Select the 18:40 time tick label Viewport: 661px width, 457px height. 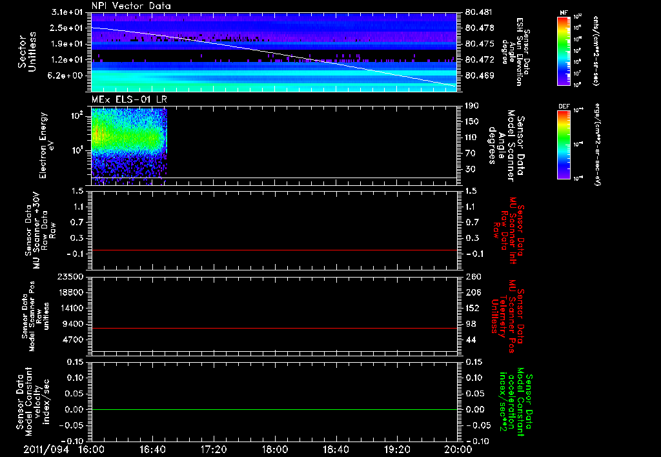(x=336, y=449)
